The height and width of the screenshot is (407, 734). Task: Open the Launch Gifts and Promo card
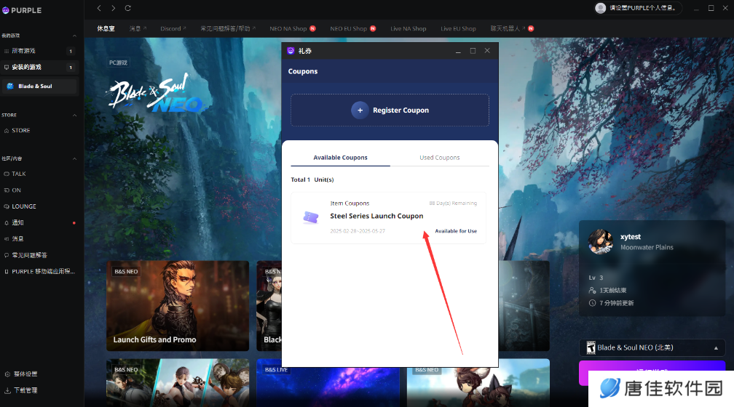click(178, 305)
